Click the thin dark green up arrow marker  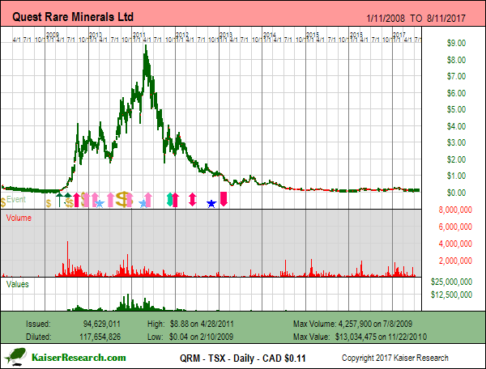[59, 200]
